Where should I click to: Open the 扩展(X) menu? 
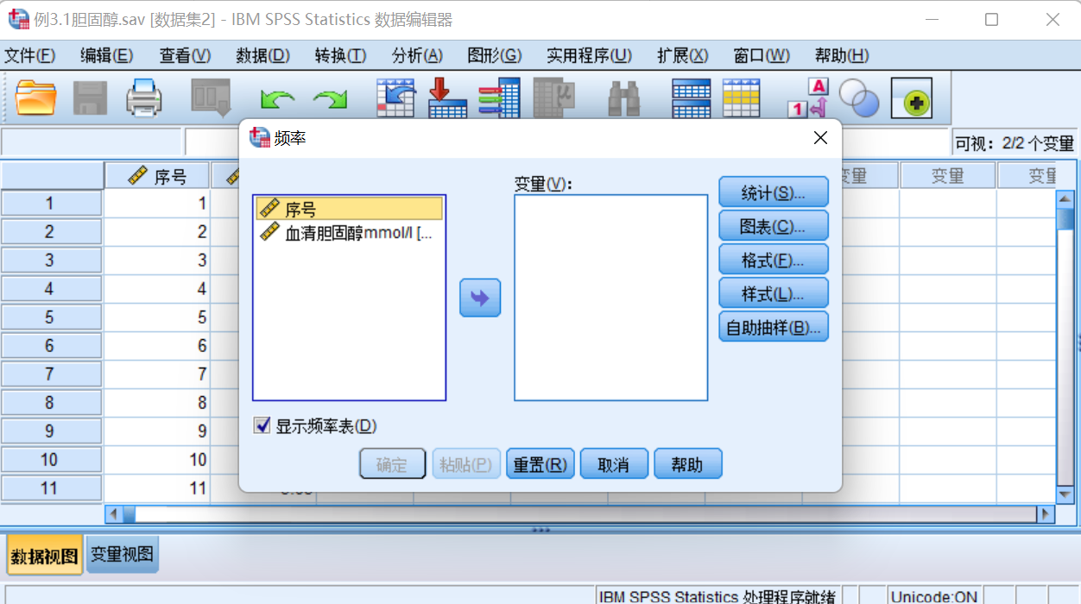pyautogui.click(x=682, y=55)
